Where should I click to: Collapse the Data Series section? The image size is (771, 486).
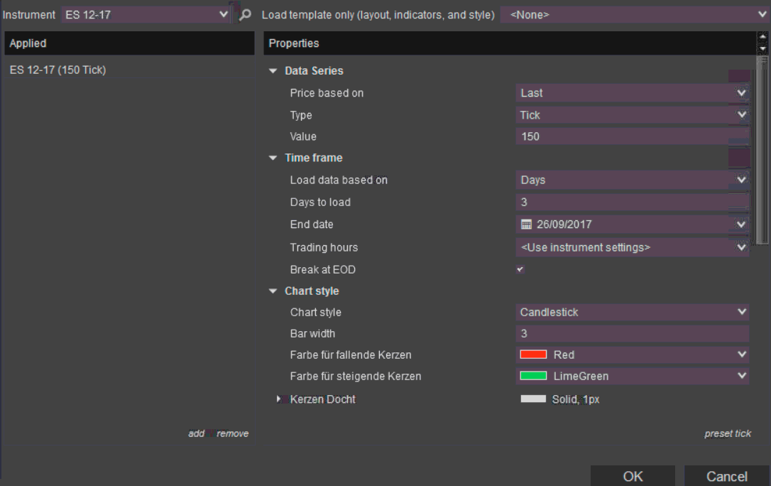point(273,71)
